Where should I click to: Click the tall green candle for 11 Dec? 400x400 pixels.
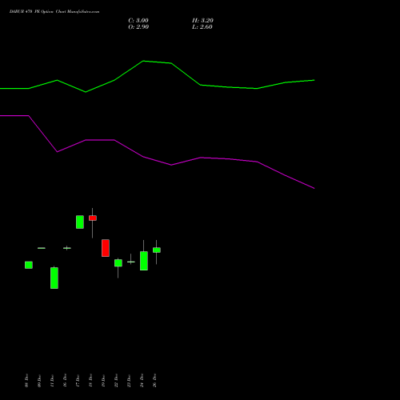coord(54,278)
